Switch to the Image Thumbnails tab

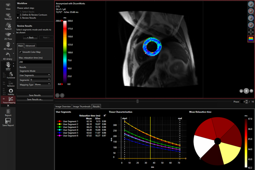click(82, 107)
